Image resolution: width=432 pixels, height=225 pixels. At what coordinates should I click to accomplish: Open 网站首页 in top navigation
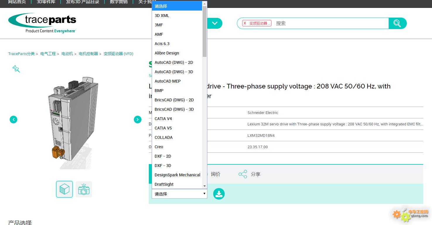[17, 2]
